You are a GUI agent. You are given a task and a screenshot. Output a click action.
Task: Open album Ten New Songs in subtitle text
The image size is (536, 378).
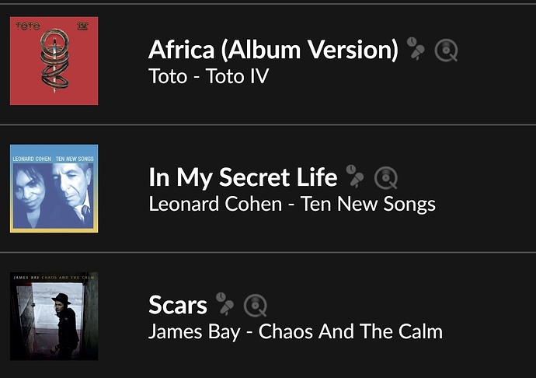point(368,205)
